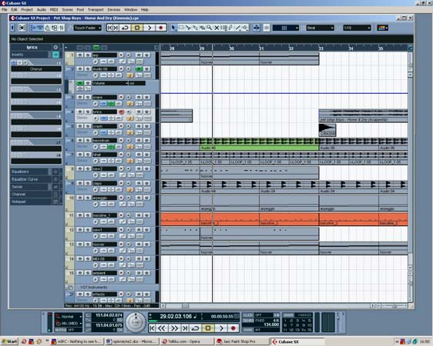Toggle the TEMPO button on transport
The width and height of the screenshot is (433, 346).
coord(248,321)
